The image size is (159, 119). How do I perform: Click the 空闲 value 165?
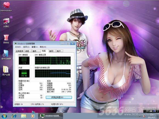coord(41,89)
